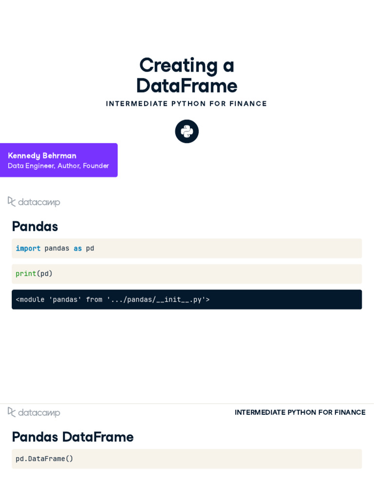Screen dimensions: 374x499
Task: Click the Data Engineer, Author, Founder subtitle
Action: [58, 166]
